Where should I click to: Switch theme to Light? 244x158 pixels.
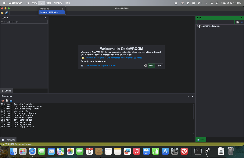pyautogui.click(x=159, y=65)
